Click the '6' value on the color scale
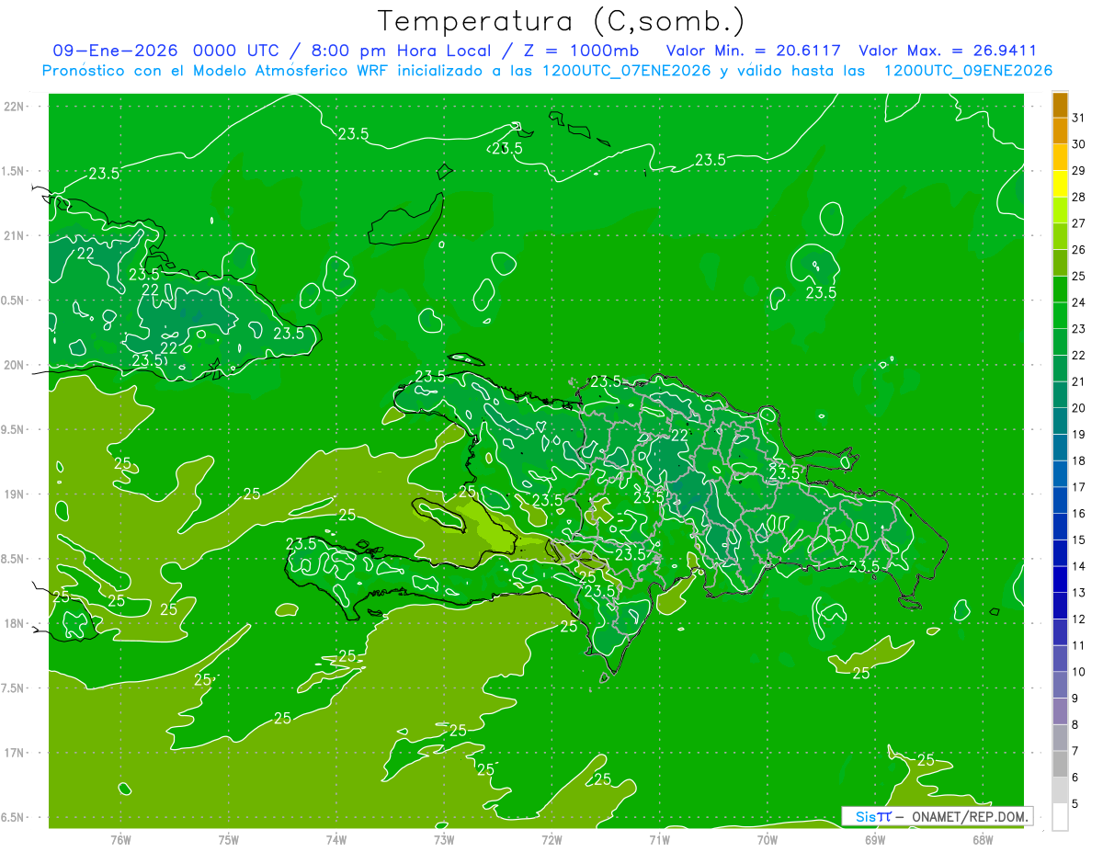The height and width of the screenshot is (852, 1103). point(1075,778)
